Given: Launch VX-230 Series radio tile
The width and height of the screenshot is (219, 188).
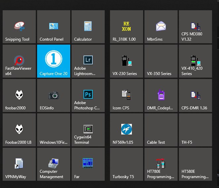Looking at the screenshot, I should 127,61.
